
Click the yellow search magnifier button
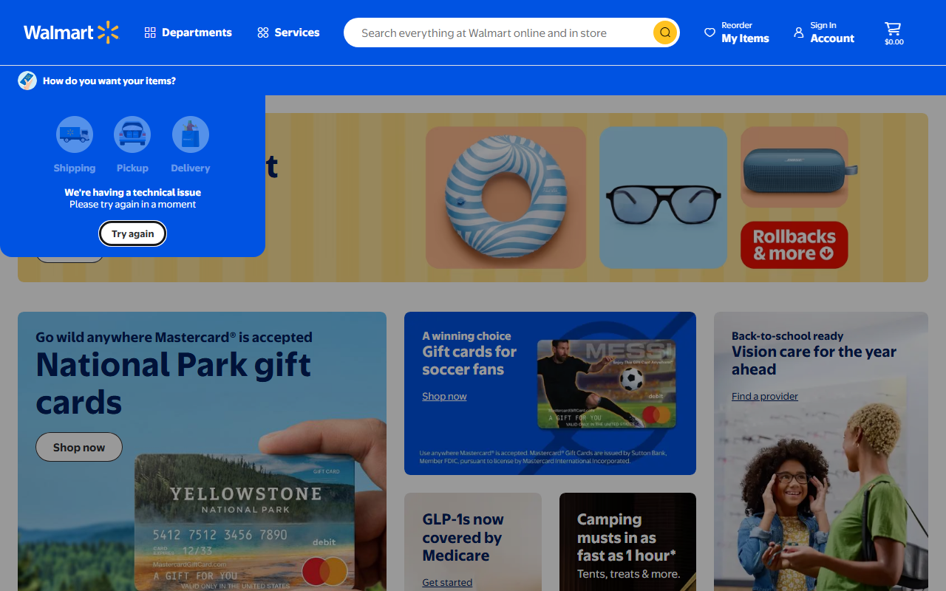coord(665,33)
